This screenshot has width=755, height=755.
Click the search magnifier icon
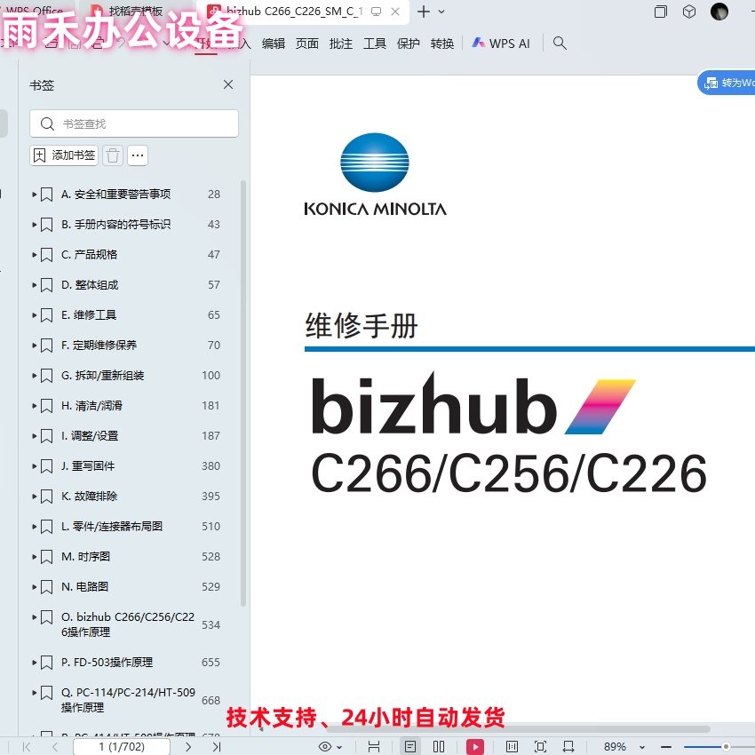(x=560, y=43)
